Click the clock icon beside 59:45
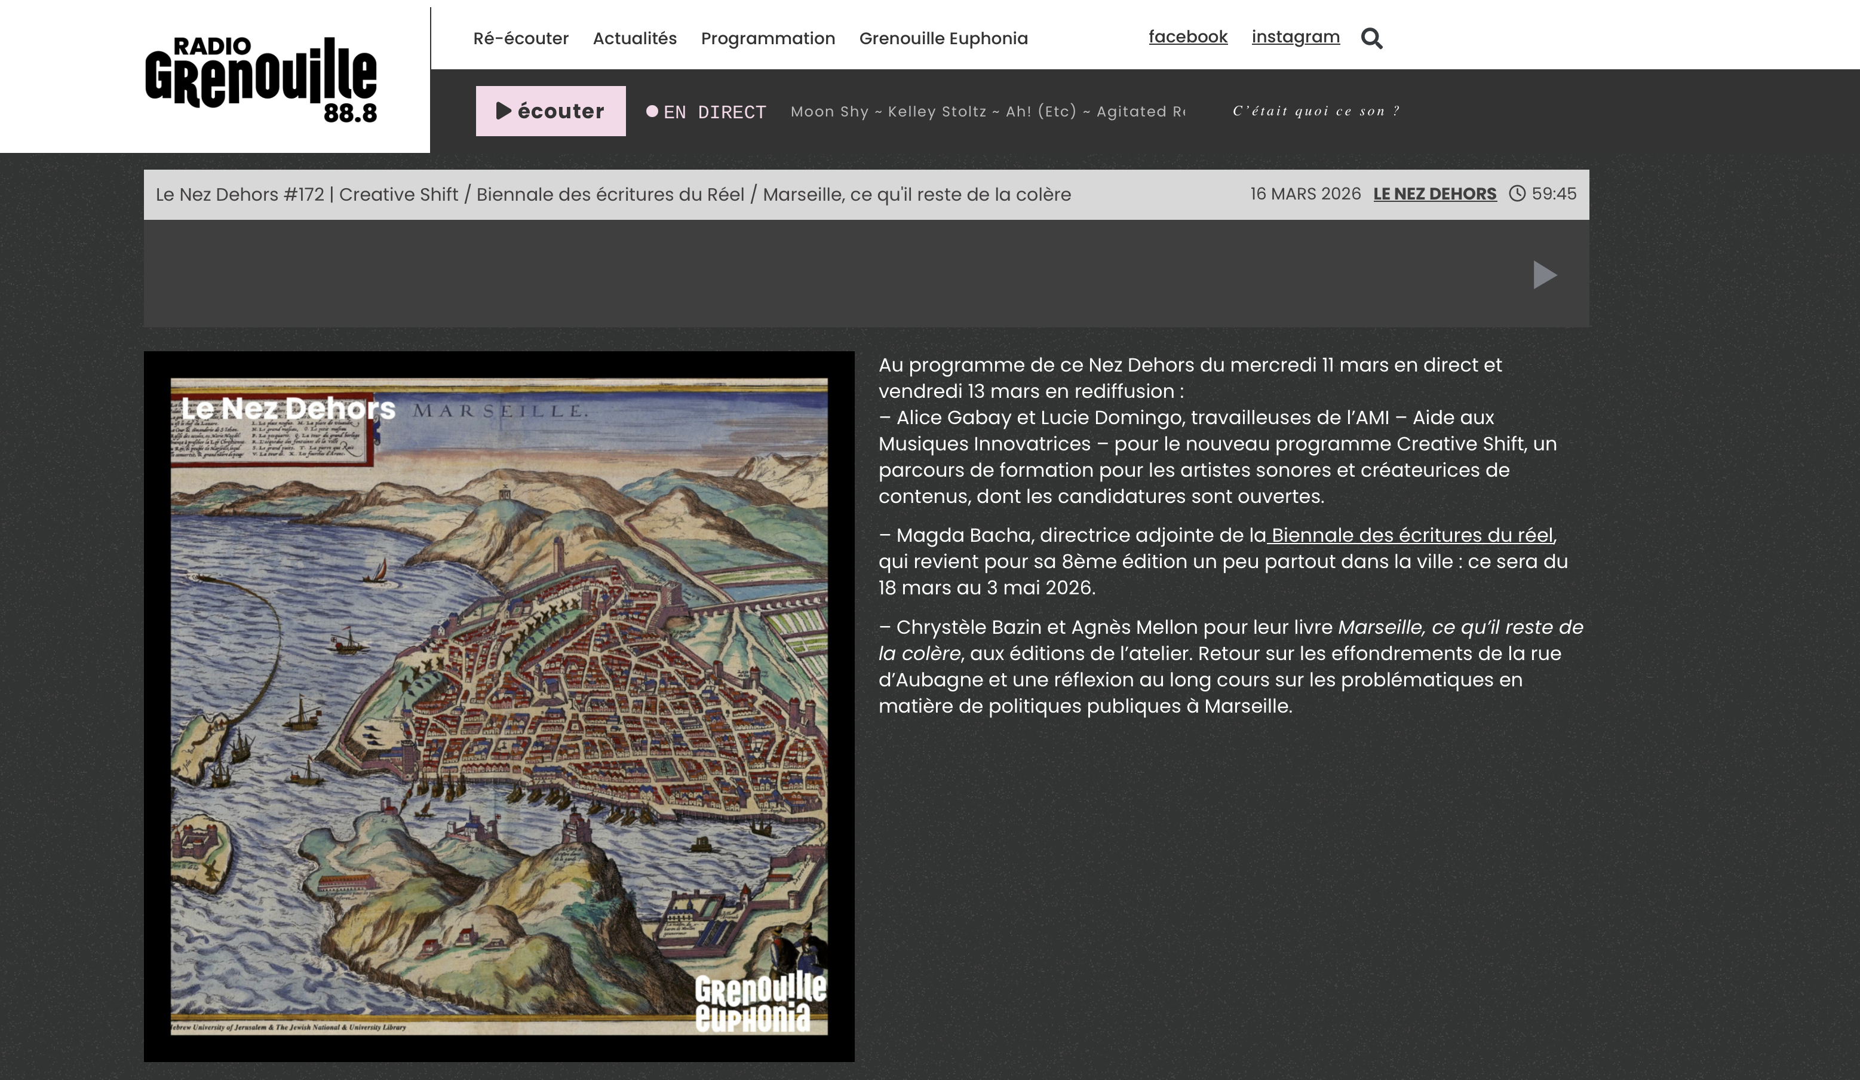The height and width of the screenshot is (1080, 1860). [1517, 194]
